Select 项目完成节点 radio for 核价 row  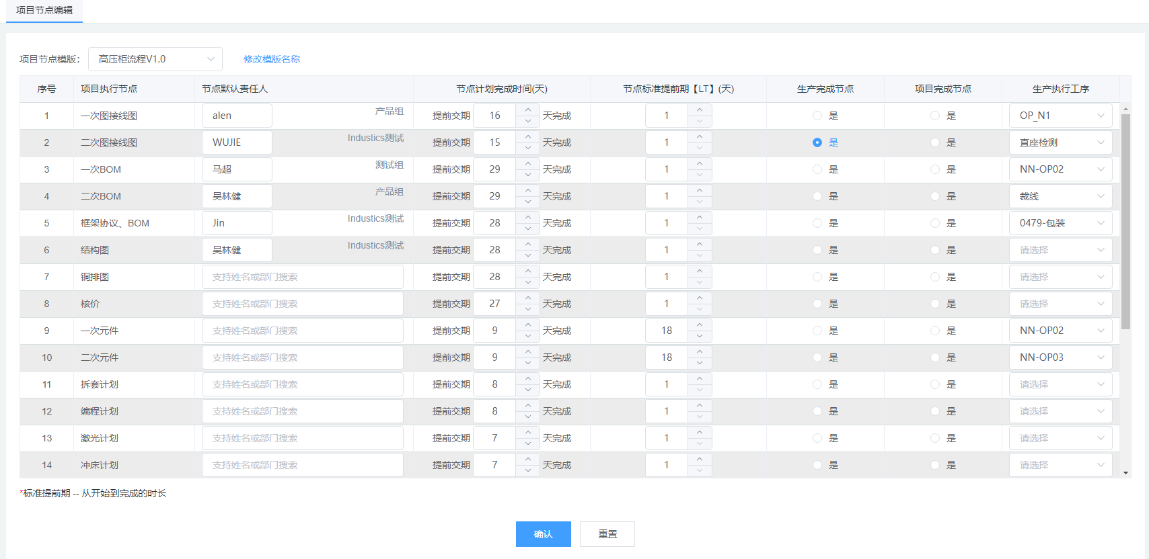coord(934,304)
